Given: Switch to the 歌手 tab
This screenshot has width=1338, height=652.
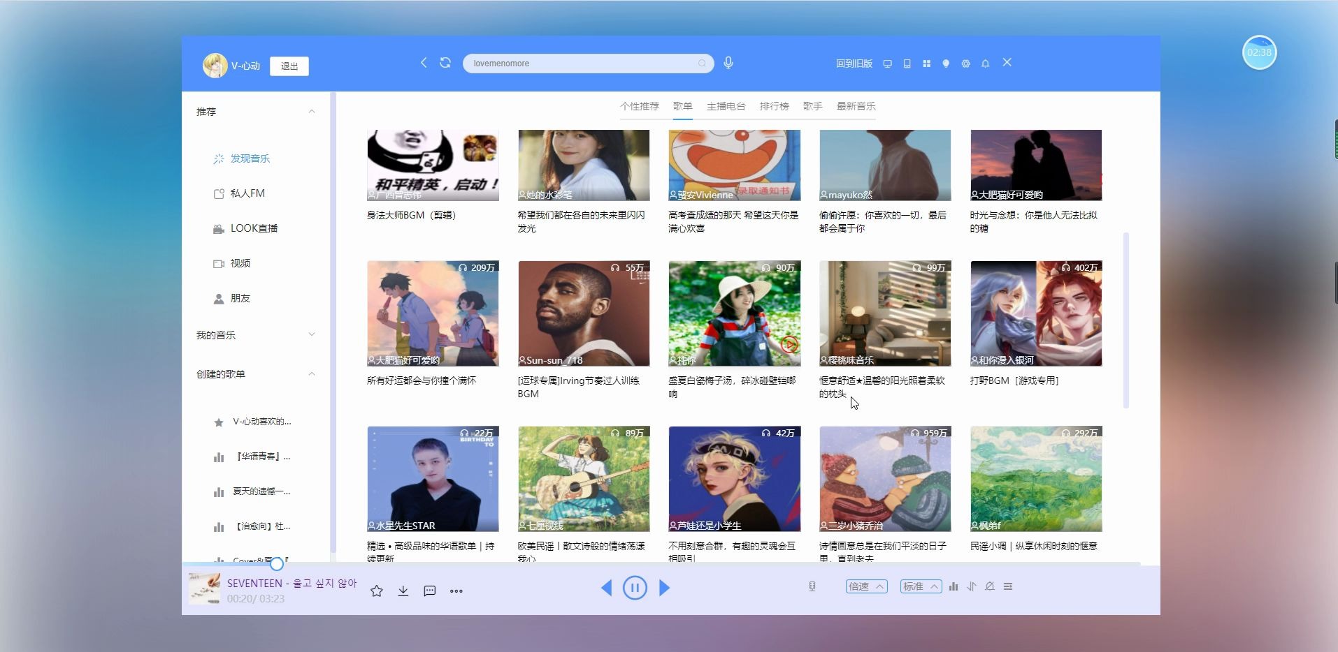Looking at the screenshot, I should coord(812,106).
